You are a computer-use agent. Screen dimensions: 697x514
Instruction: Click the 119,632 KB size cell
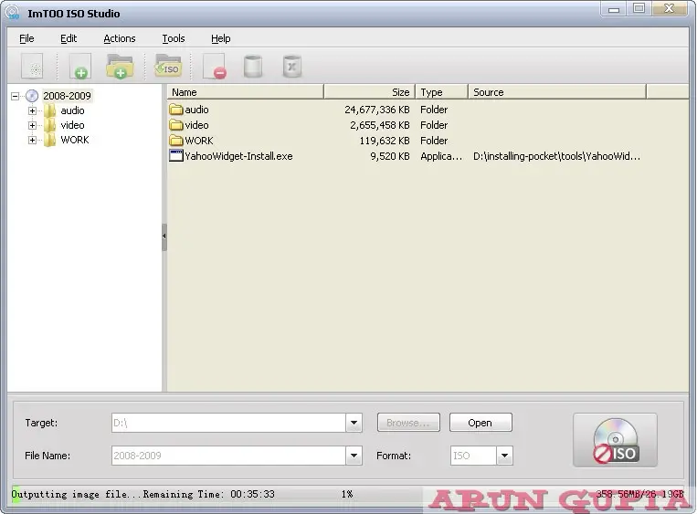click(385, 141)
